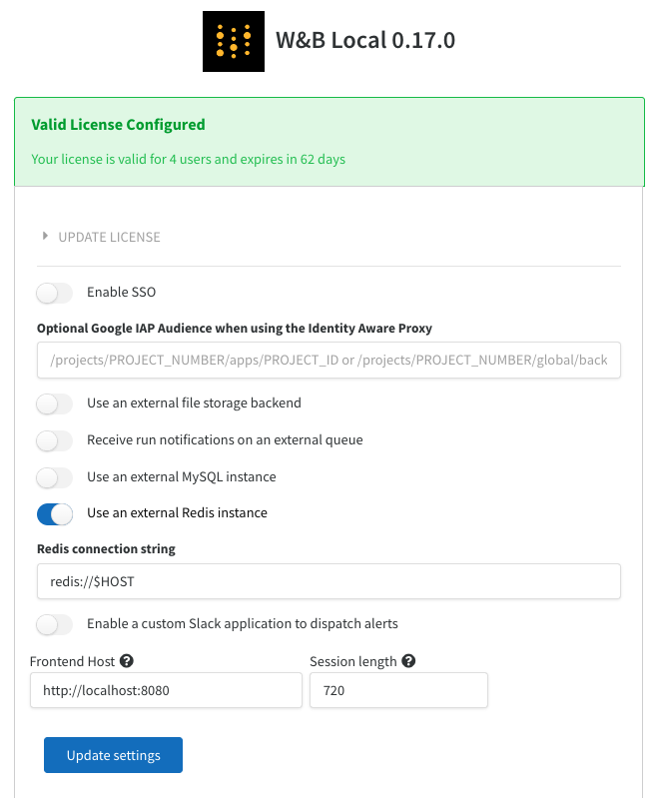
Task: Click the Frontend Host help question-mark icon
Action: [126, 661]
